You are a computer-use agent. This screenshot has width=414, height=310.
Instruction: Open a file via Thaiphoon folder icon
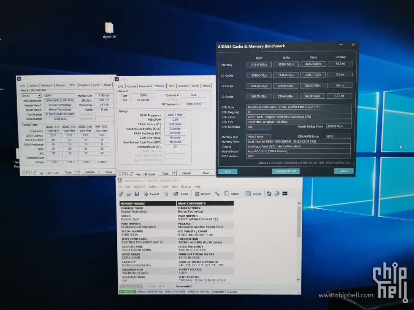coord(129,194)
